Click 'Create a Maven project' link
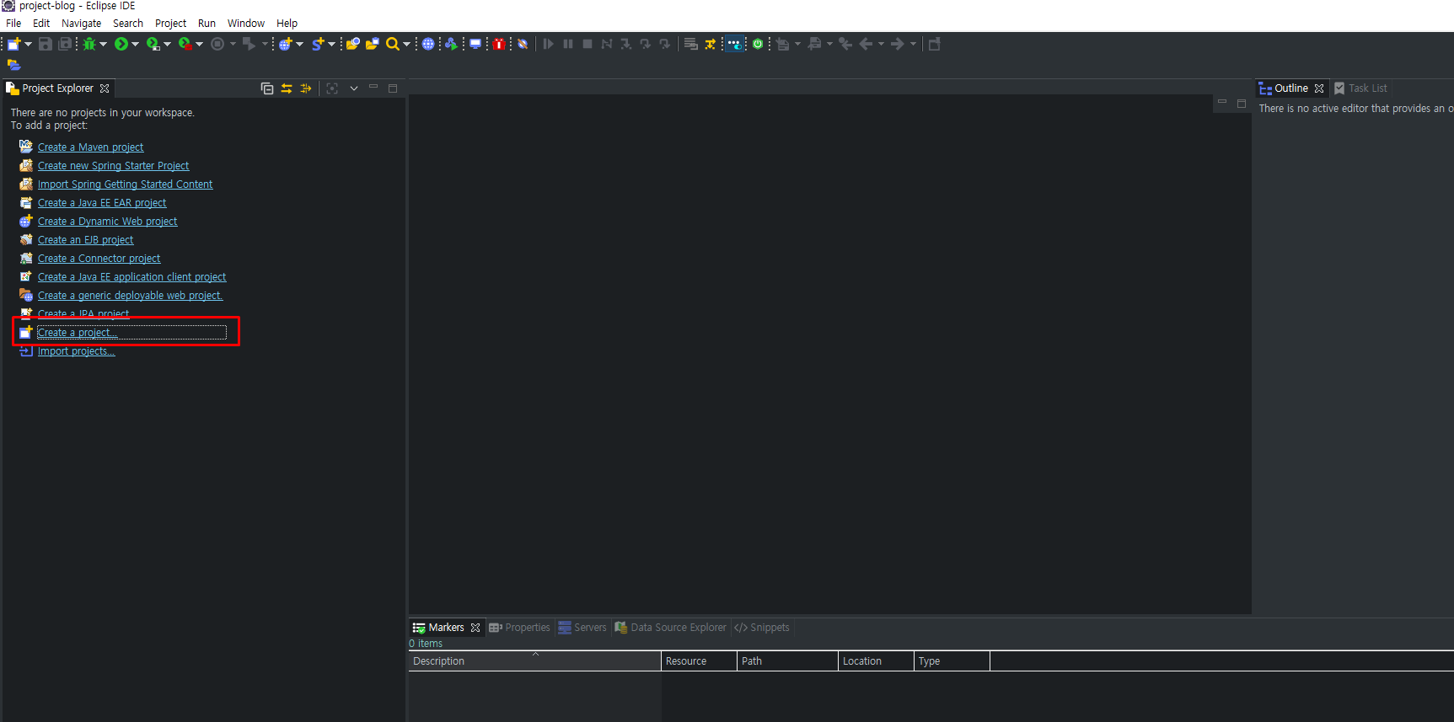The width and height of the screenshot is (1454, 722). pyautogui.click(x=90, y=147)
